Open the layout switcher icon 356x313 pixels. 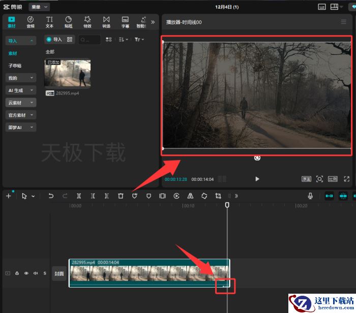334,7
